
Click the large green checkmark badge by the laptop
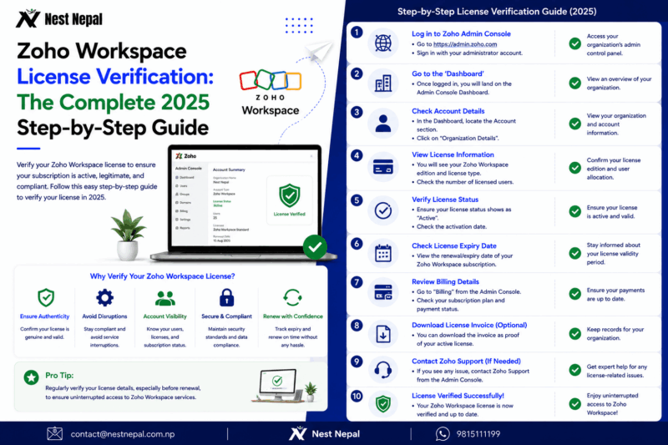point(315,247)
